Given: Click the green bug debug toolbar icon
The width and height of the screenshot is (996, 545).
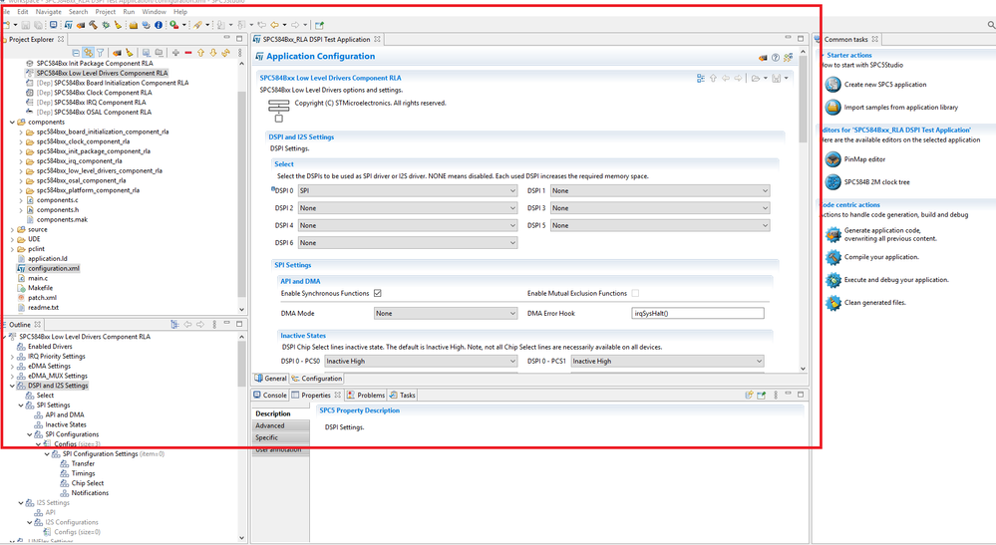Looking at the screenshot, I should (x=106, y=25).
